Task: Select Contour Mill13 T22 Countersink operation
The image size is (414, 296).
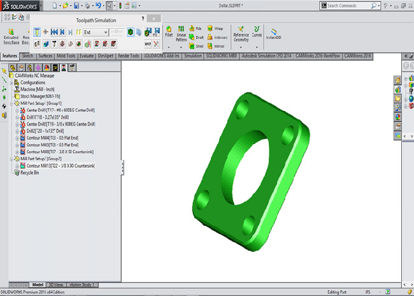Action: 57,166
